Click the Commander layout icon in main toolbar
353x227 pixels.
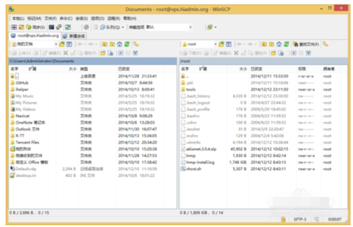[14, 27]
